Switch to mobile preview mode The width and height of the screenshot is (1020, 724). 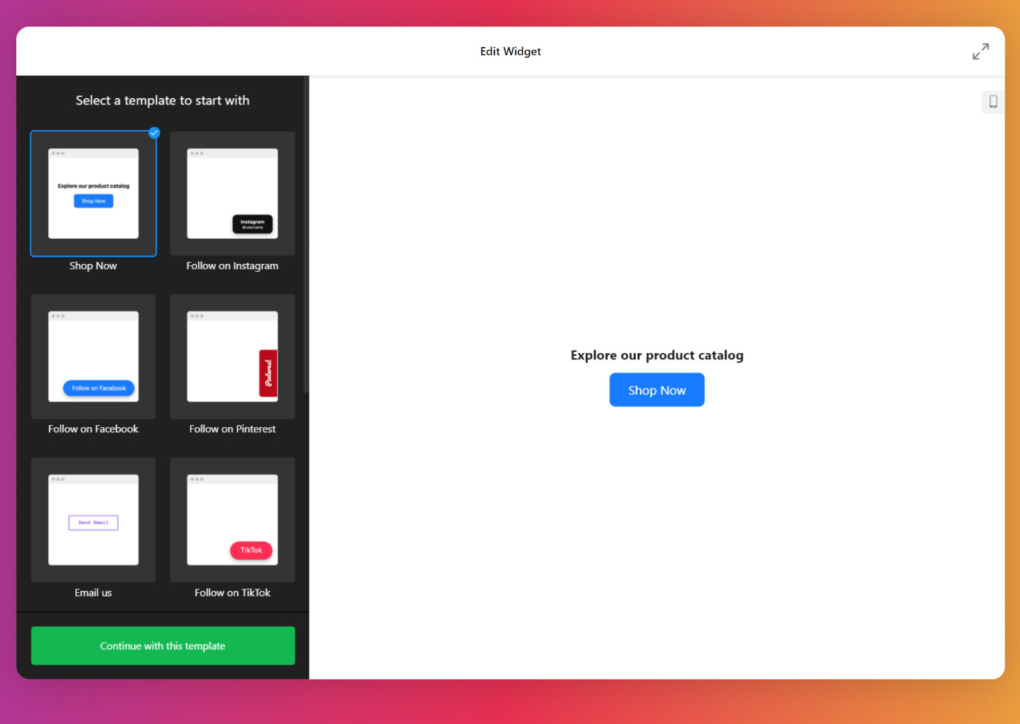(993, 102)
